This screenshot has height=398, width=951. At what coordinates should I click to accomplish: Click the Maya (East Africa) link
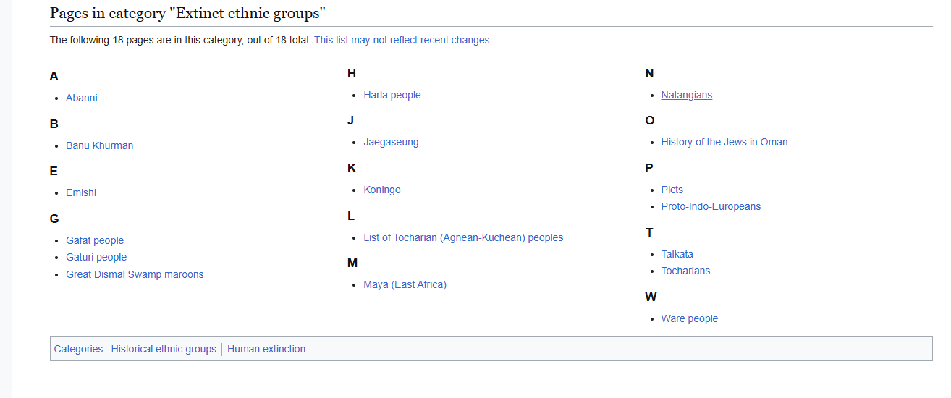pyautogui.click(x=405, y=284)
